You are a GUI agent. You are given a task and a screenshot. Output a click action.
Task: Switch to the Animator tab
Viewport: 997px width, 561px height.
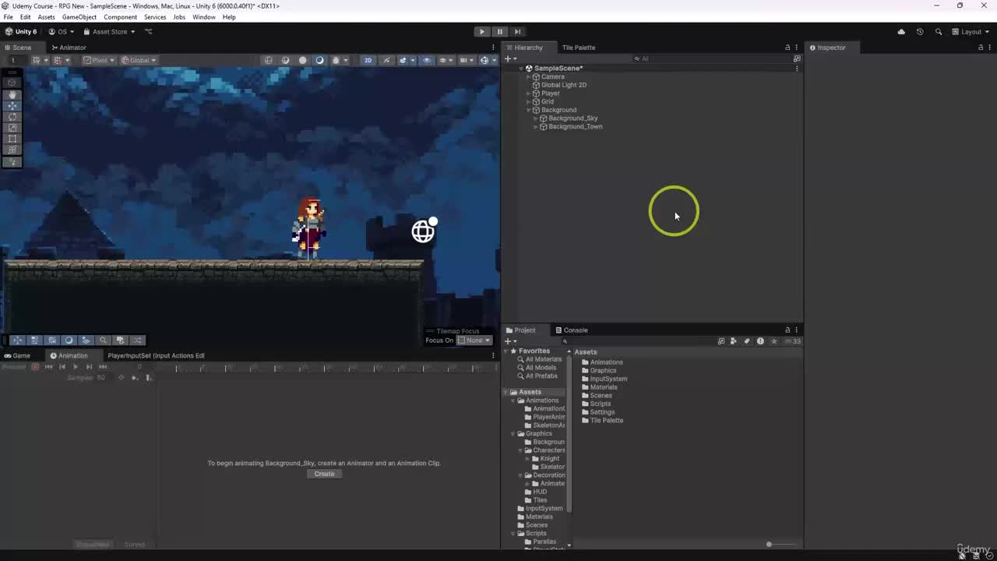68,48
